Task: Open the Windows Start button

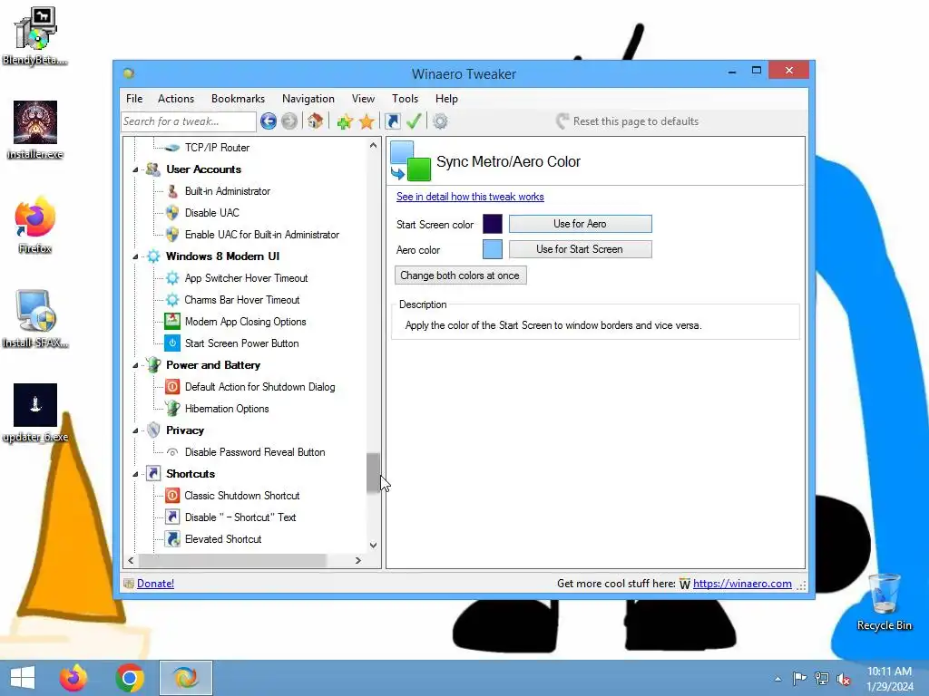Action: pos(23,678)
